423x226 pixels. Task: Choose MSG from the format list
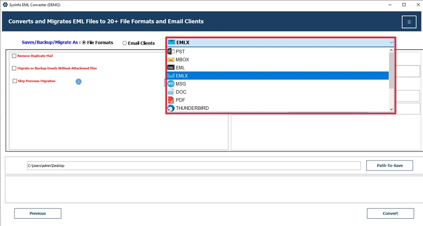tap(278, 84)
